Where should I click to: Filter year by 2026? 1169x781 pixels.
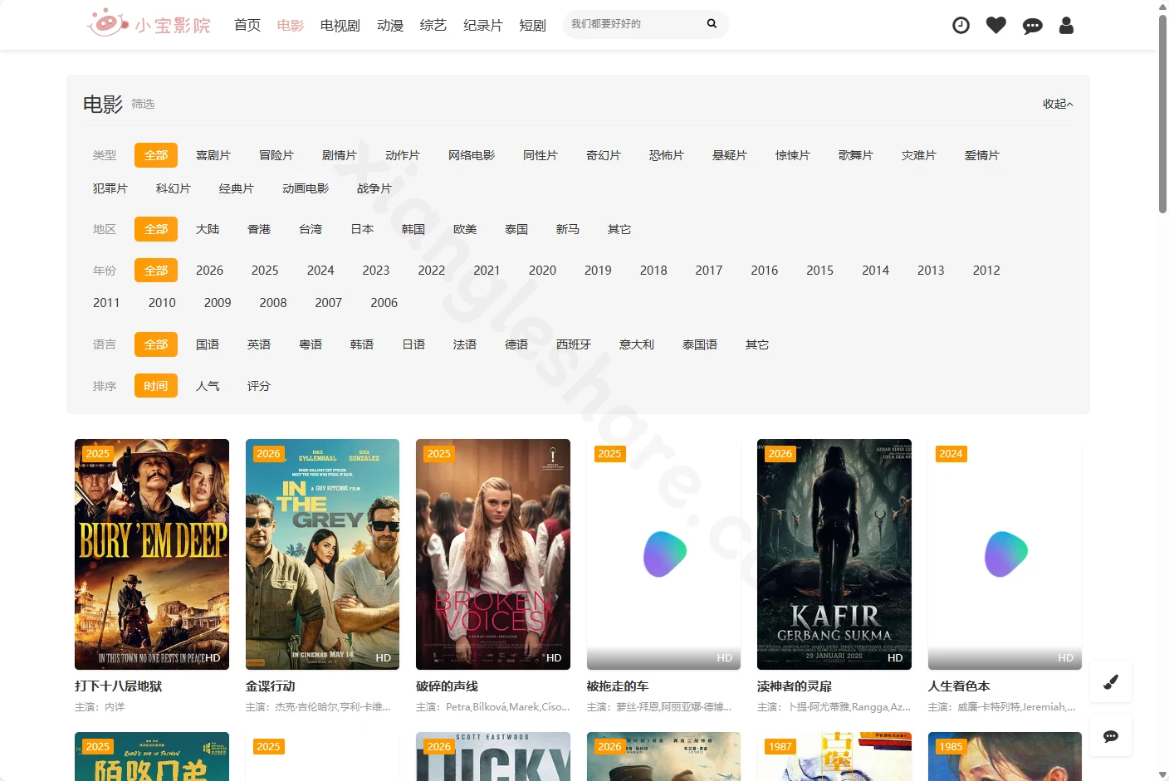(x=209, y=271)
